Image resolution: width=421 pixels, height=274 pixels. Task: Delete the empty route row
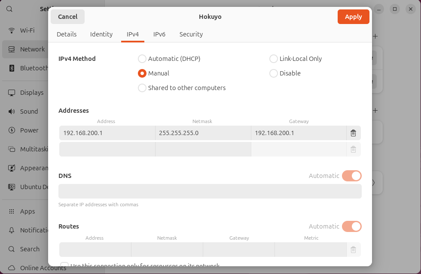pos(353,250)
